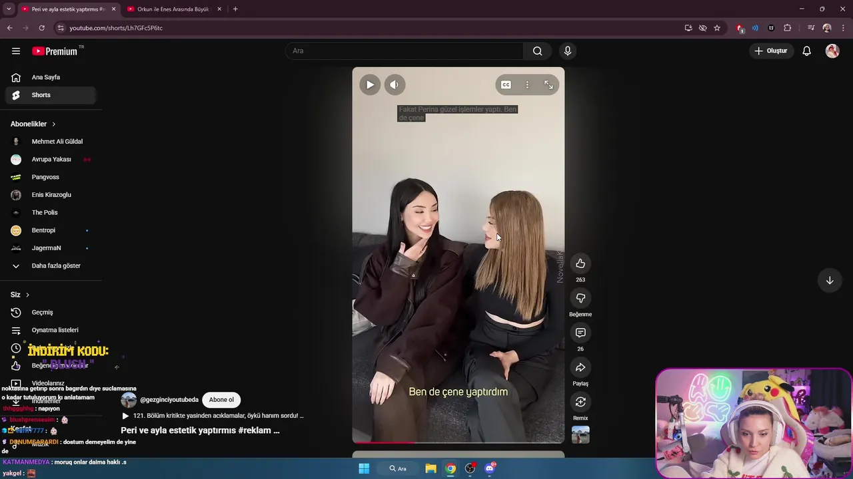853x479 pixels.
Task: Open Ana Sayfa in the sidebar
Action: tap(51, 77)
